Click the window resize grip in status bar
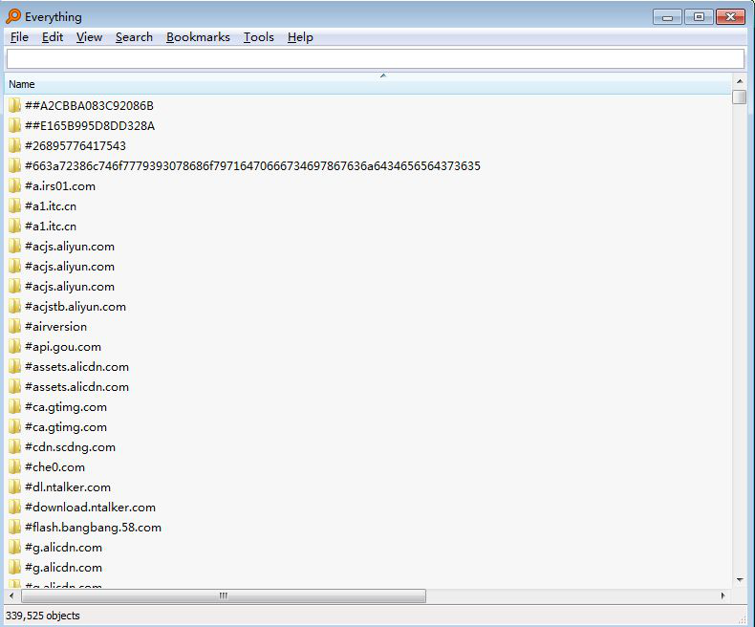 [742, 618]
